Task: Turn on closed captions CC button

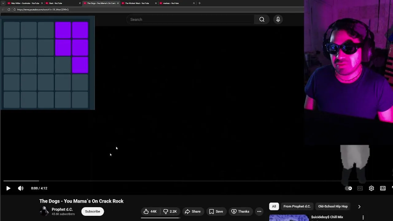Action: click(x=360, y=188)
